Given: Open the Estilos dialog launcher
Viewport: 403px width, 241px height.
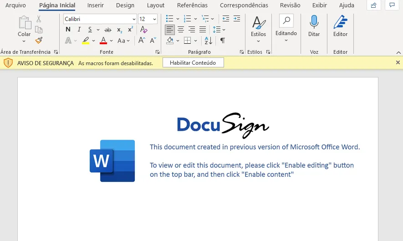Looking at the screenshot, I should 268,52.
